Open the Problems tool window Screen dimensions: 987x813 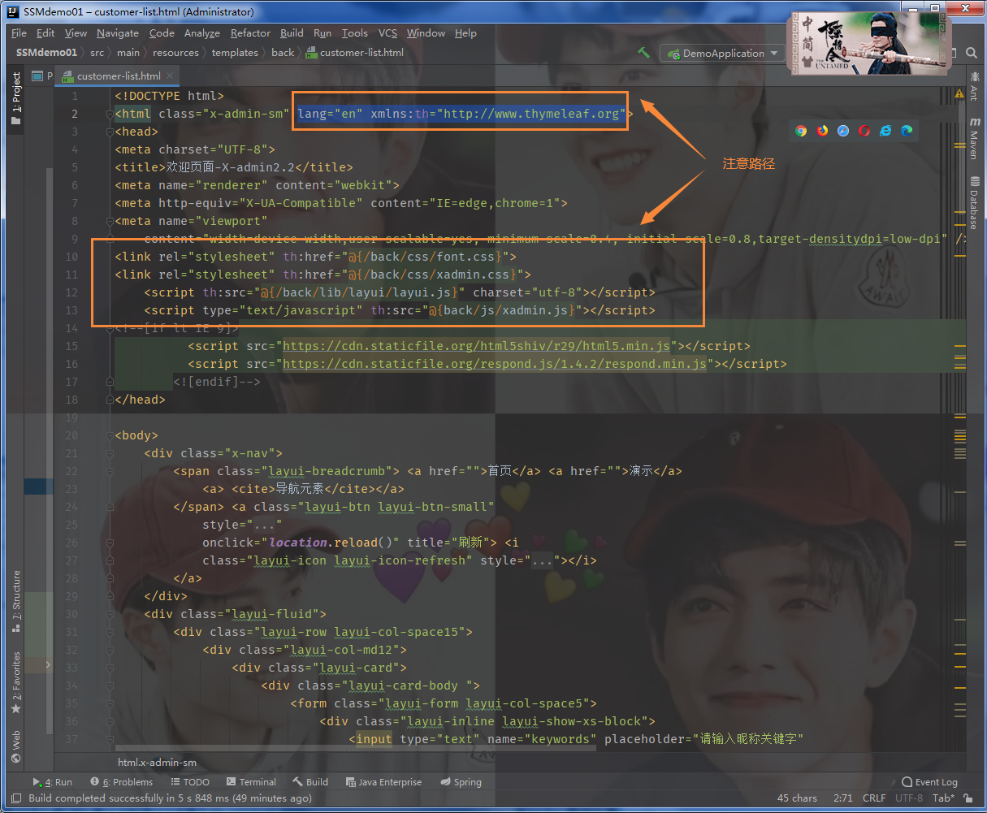(122, 782)
